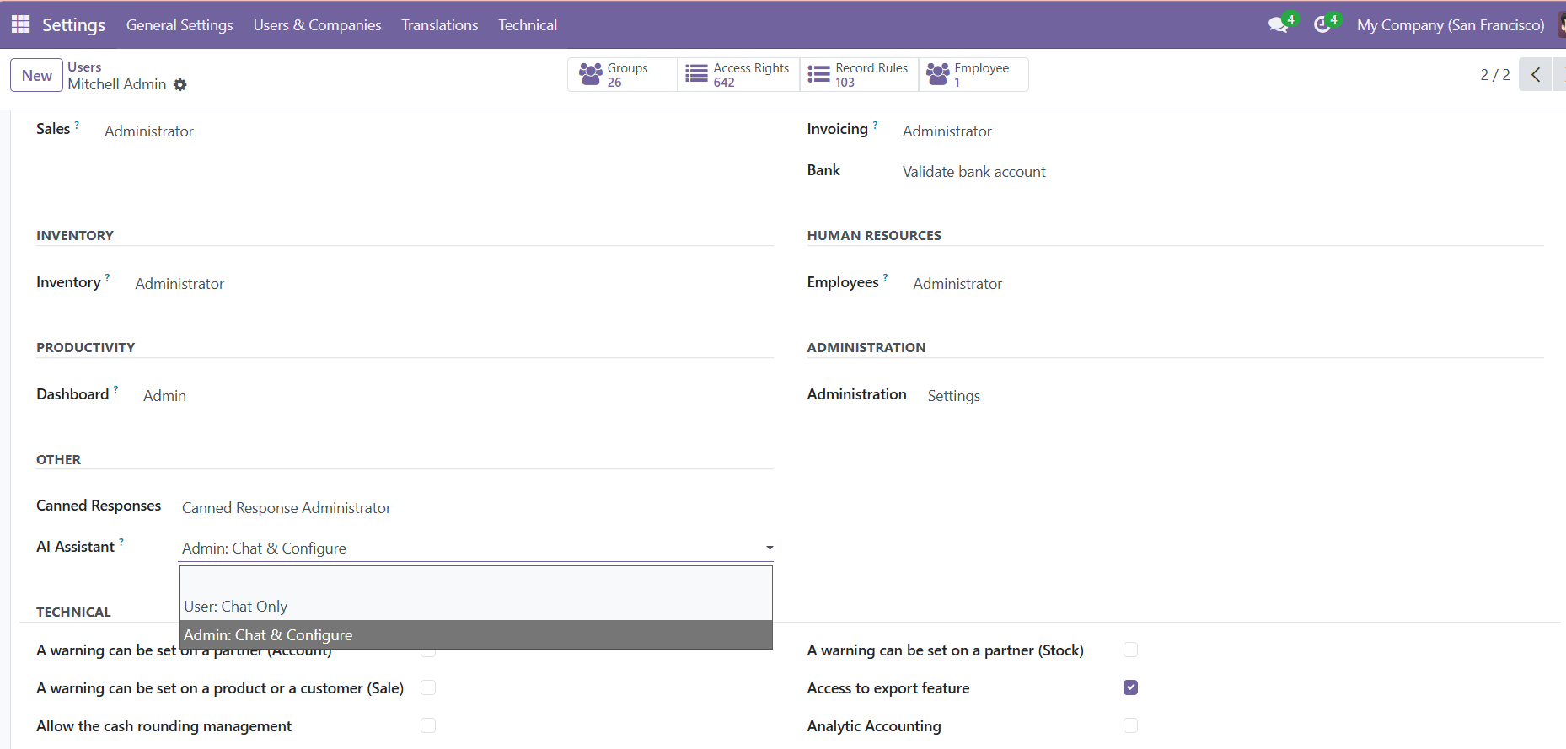Open the chat messages icon
The width and height of the screenshot is (1566, 749).
coord(1278,25)
